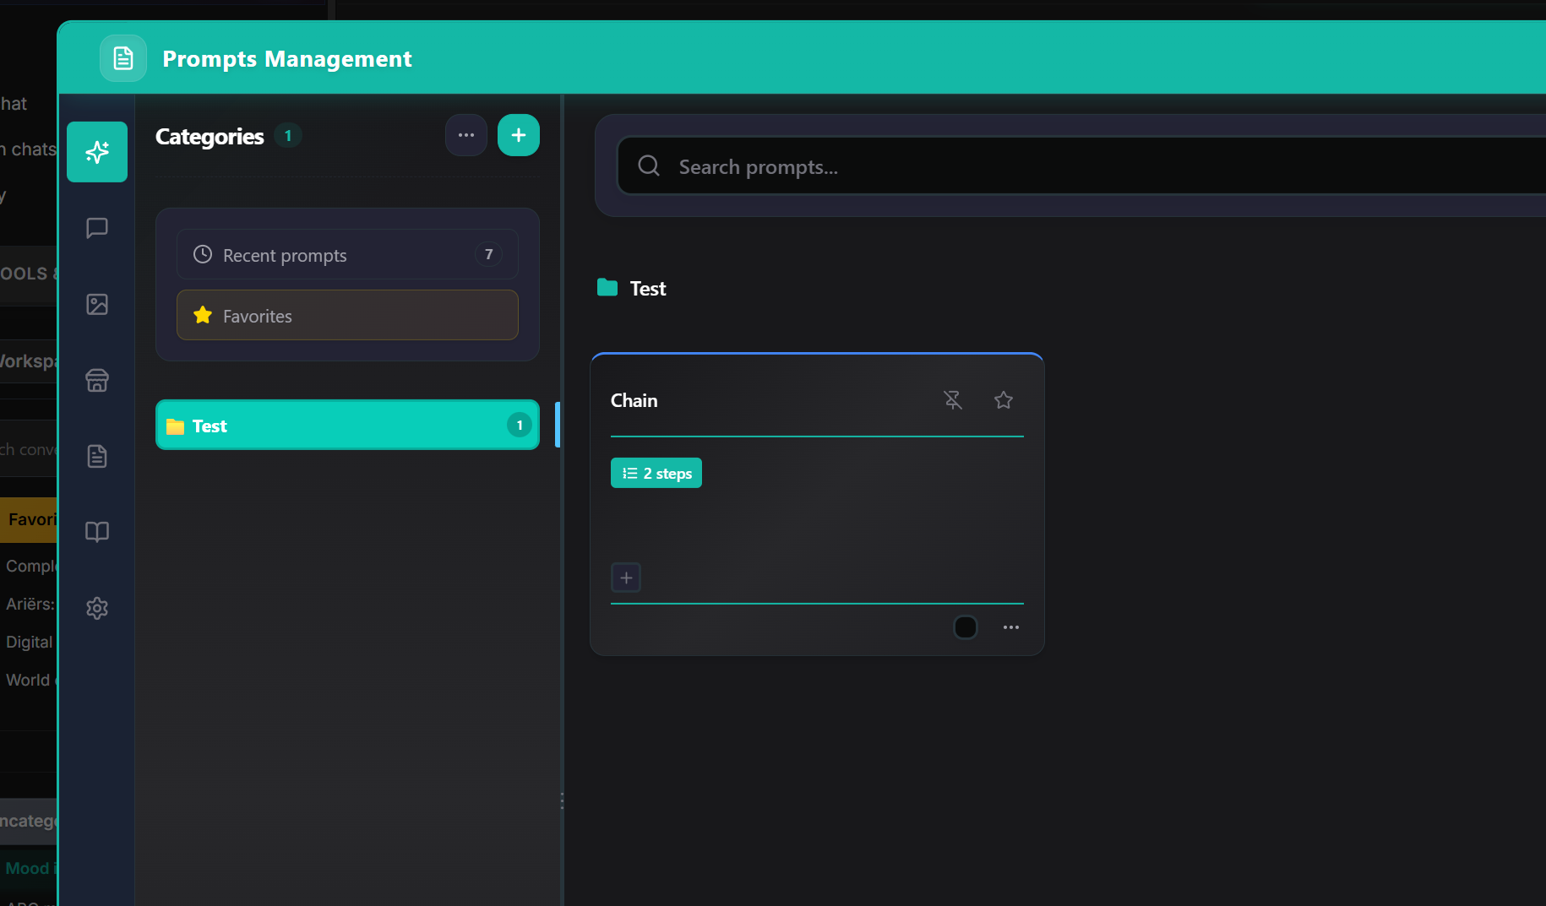Open Categories more options menu
This screenshot has height=906, width=1546.
466,135
